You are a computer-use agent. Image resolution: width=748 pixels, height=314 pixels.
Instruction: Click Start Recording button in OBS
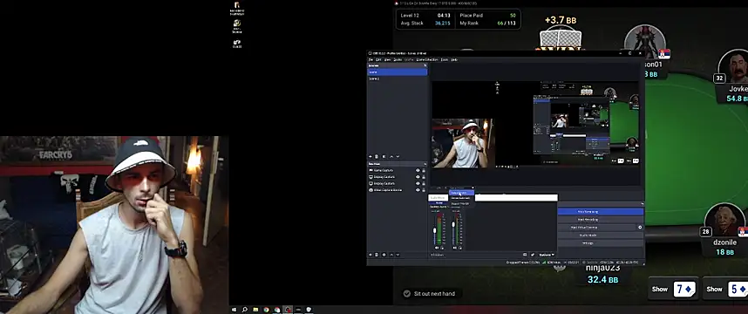tap(601, 220)
